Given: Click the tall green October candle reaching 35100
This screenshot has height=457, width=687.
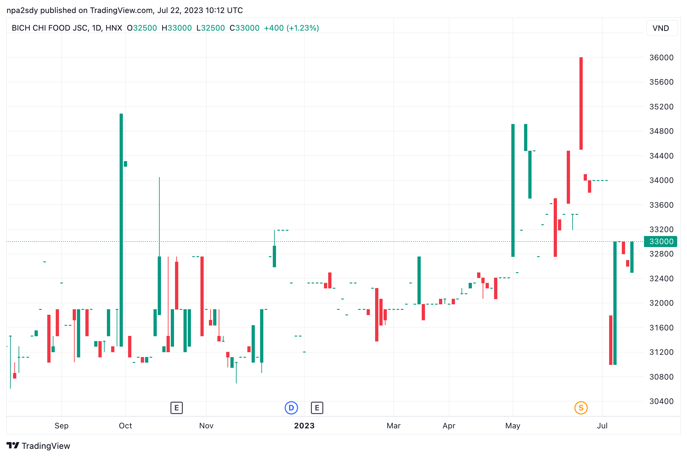Looking at the screenshot, I should click(x=121, y=230).
